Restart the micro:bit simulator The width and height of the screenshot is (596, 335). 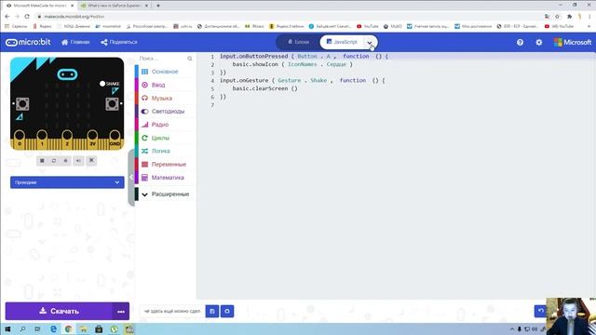point(54,161)
